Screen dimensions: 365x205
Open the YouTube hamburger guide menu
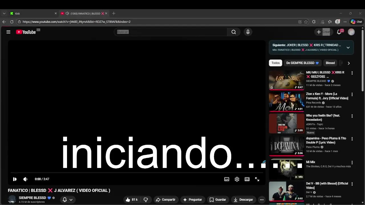(x=8, y=32)
